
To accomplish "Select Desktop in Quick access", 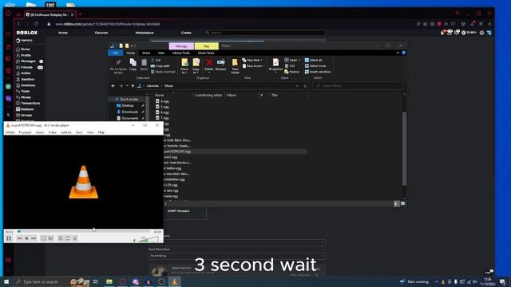I will (x=128, y=105).
